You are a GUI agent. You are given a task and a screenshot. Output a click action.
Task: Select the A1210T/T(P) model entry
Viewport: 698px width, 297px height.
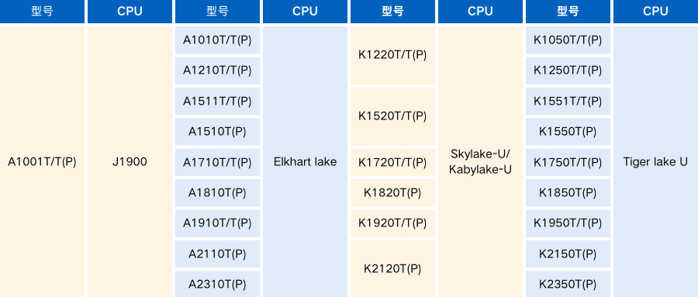click(217, 71)
